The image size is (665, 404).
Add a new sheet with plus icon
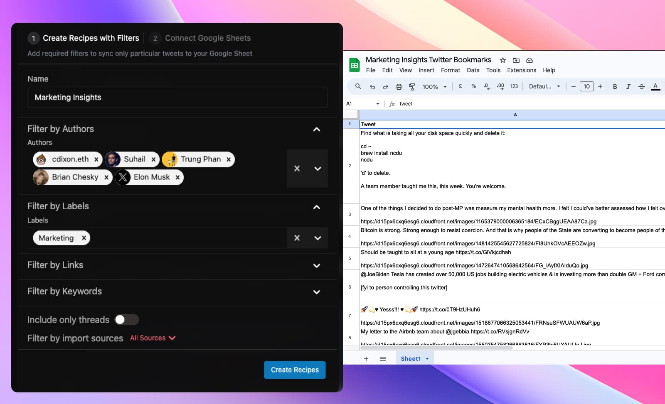coord(366,359)
